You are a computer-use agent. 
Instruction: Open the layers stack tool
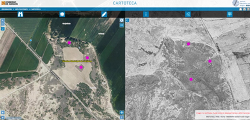(62, 14)
